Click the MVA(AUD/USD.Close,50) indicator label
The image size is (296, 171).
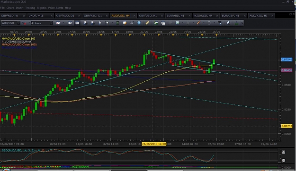[18, 39]
